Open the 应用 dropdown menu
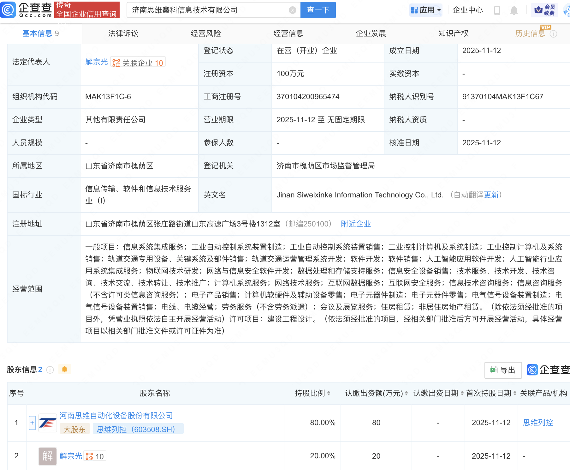The image size is (570, 470). coord(425,10)
